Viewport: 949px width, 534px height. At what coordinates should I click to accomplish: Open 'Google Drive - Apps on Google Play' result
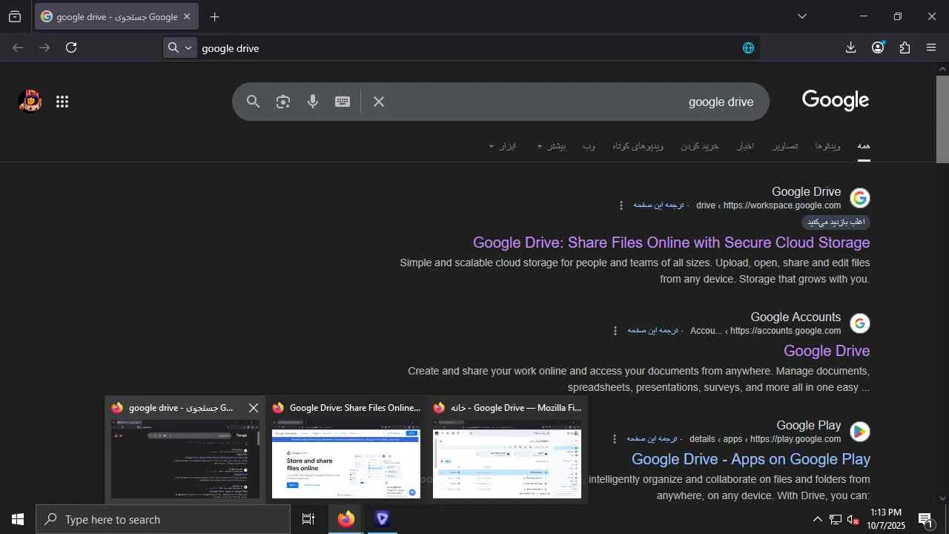click(750, 459)
